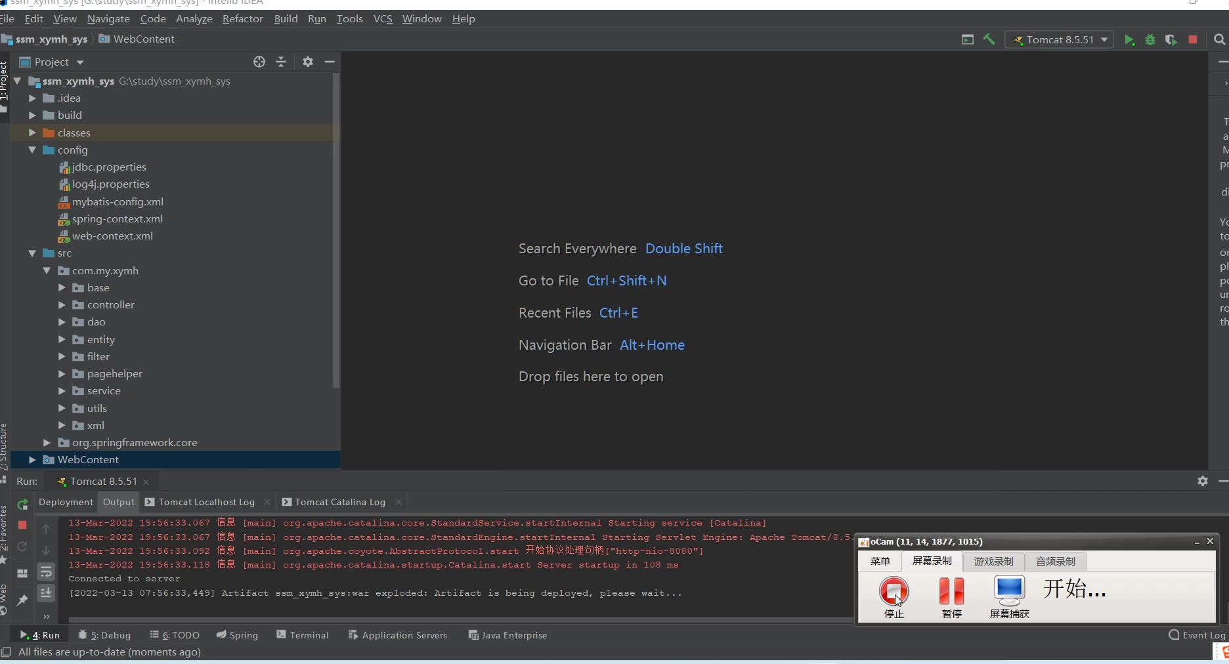The image size is (1229, 664).
Task: Open Search Everywhere magnifier icon
Action: click(x=1219, y=40)
